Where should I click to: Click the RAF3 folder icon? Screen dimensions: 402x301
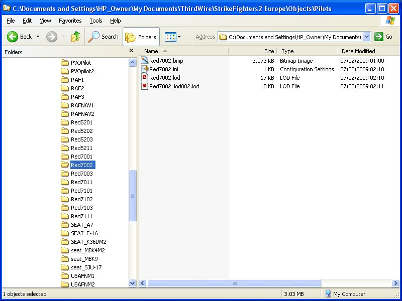pos(65,97)
